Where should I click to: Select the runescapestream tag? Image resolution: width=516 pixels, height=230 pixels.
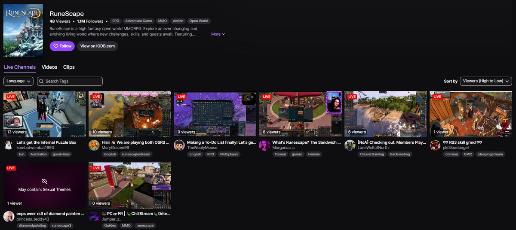(135, 154)
